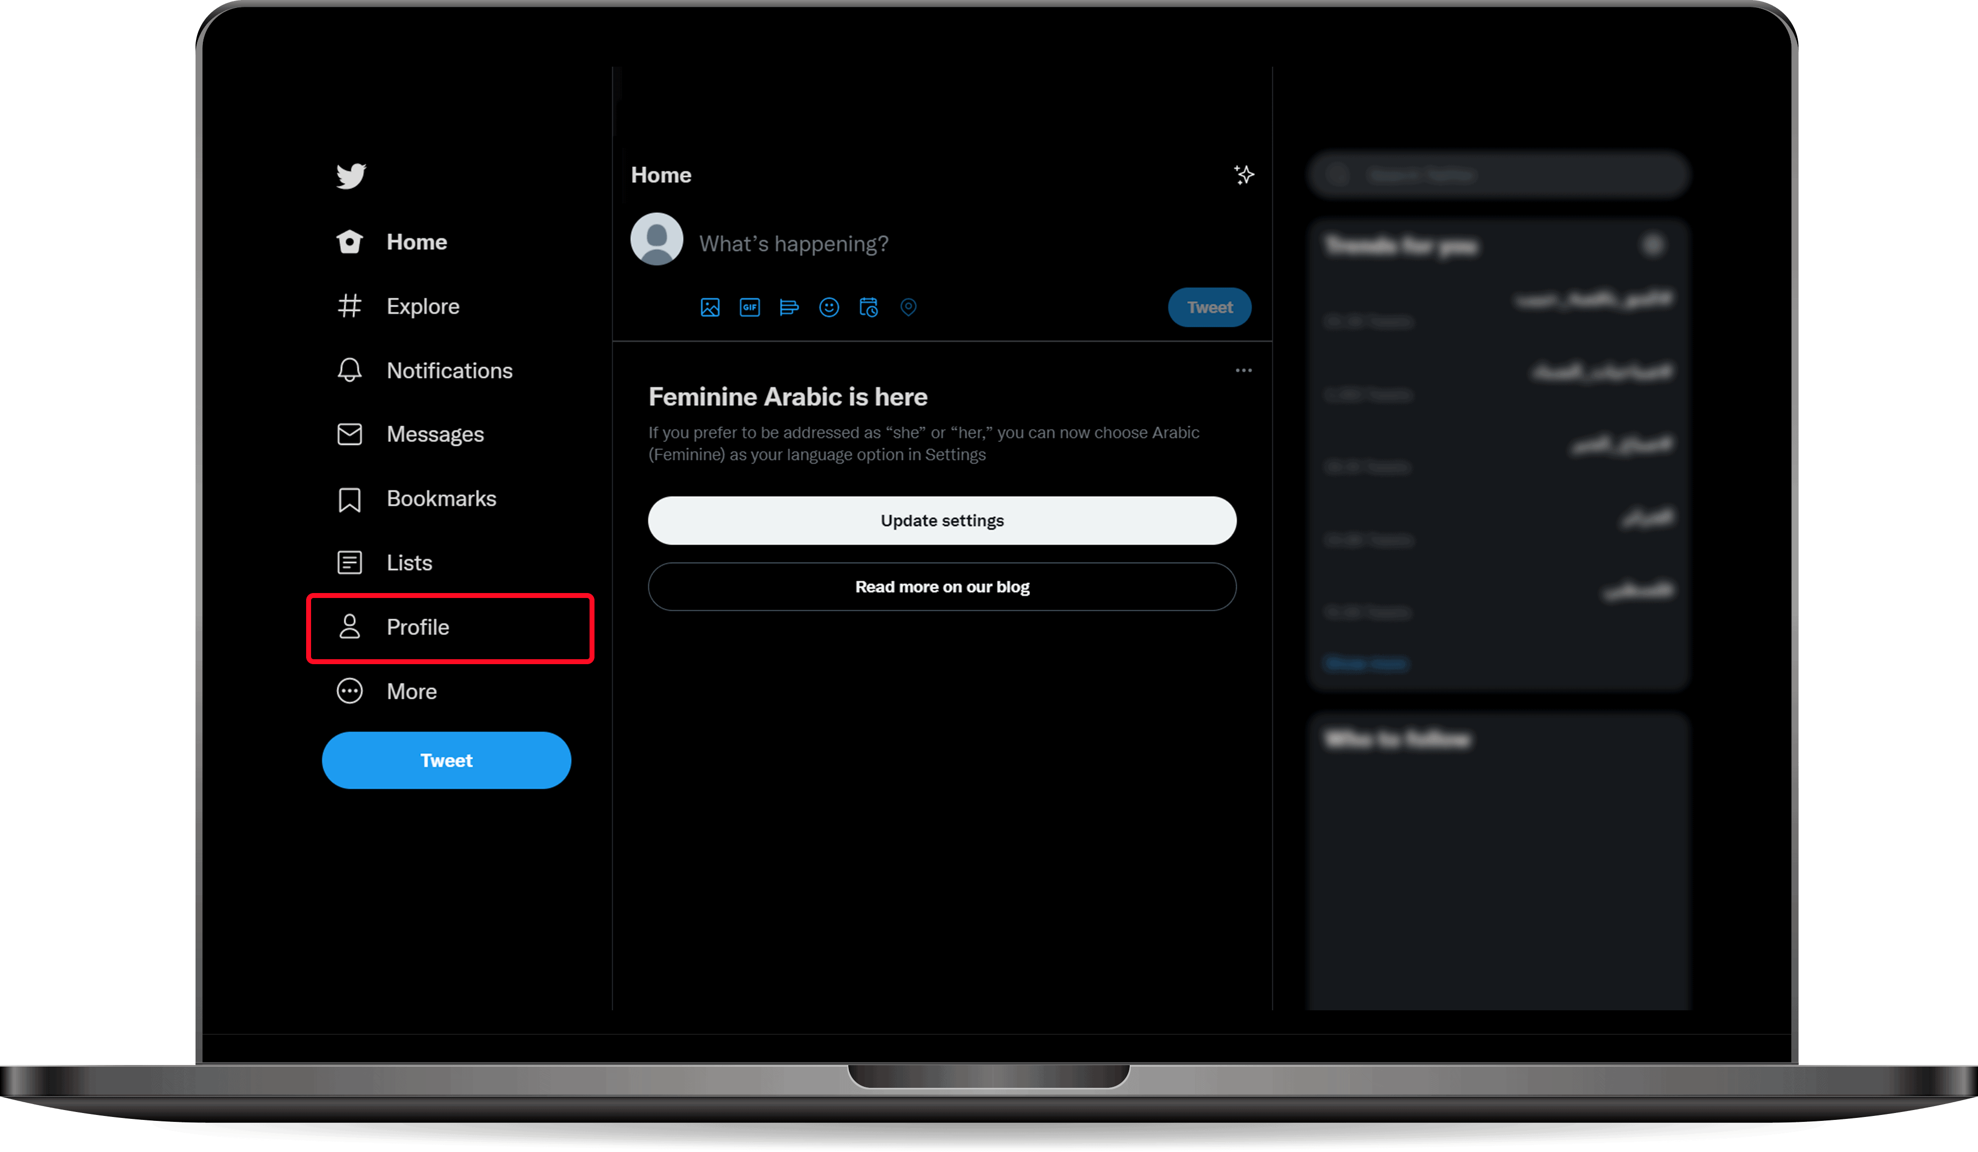The height and width of the screenshot is (1152, 1978).
Task: Open Bookmarks collection
Action: 440,498
